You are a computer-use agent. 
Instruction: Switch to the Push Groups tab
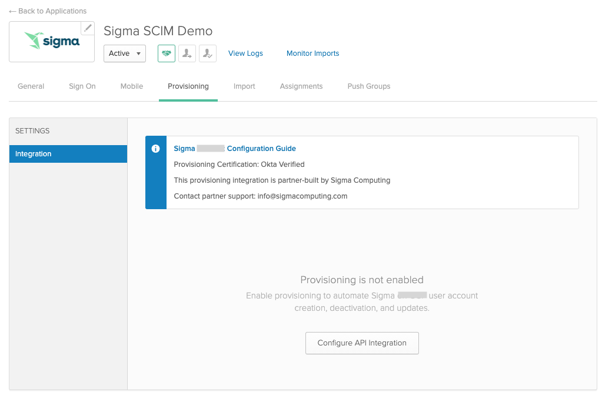pyautogui.click(x=369, y=86)
